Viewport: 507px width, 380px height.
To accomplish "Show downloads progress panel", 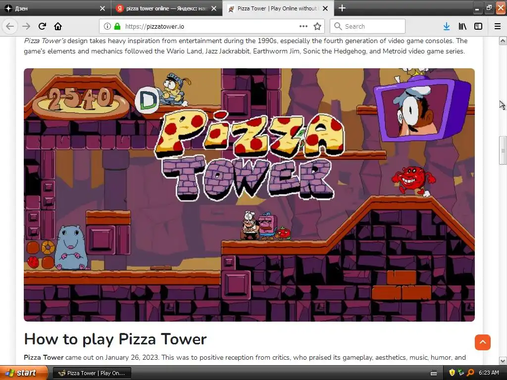I will (x=447, y=27).
